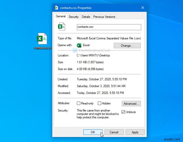Click the Excel icon in the title bar
Screen dimensions: 183x142
[56, 8]
